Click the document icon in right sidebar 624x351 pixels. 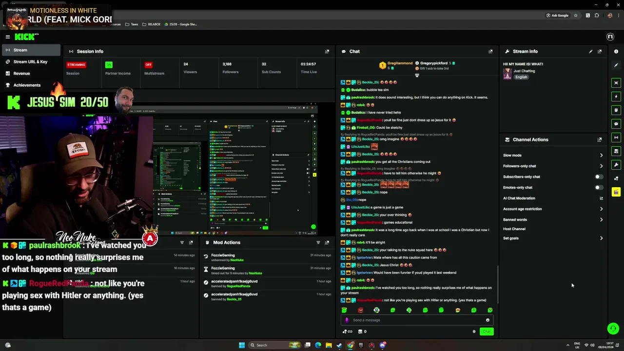point(616,110)
